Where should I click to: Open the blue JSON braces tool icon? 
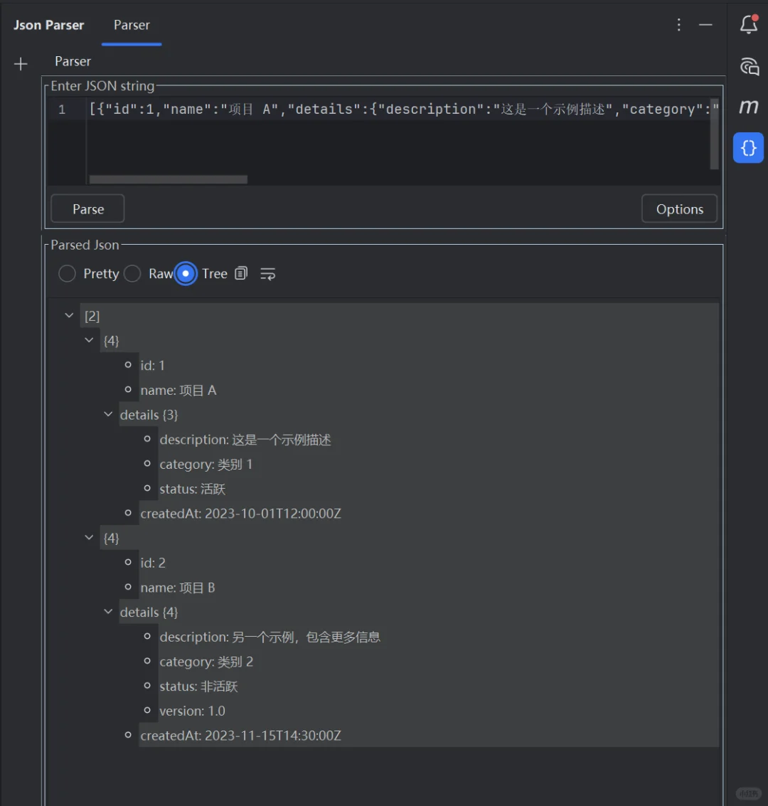pyautogui.click(x=748, y=148)
